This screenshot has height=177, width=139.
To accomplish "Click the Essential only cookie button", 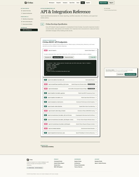I will pos(120,74).
